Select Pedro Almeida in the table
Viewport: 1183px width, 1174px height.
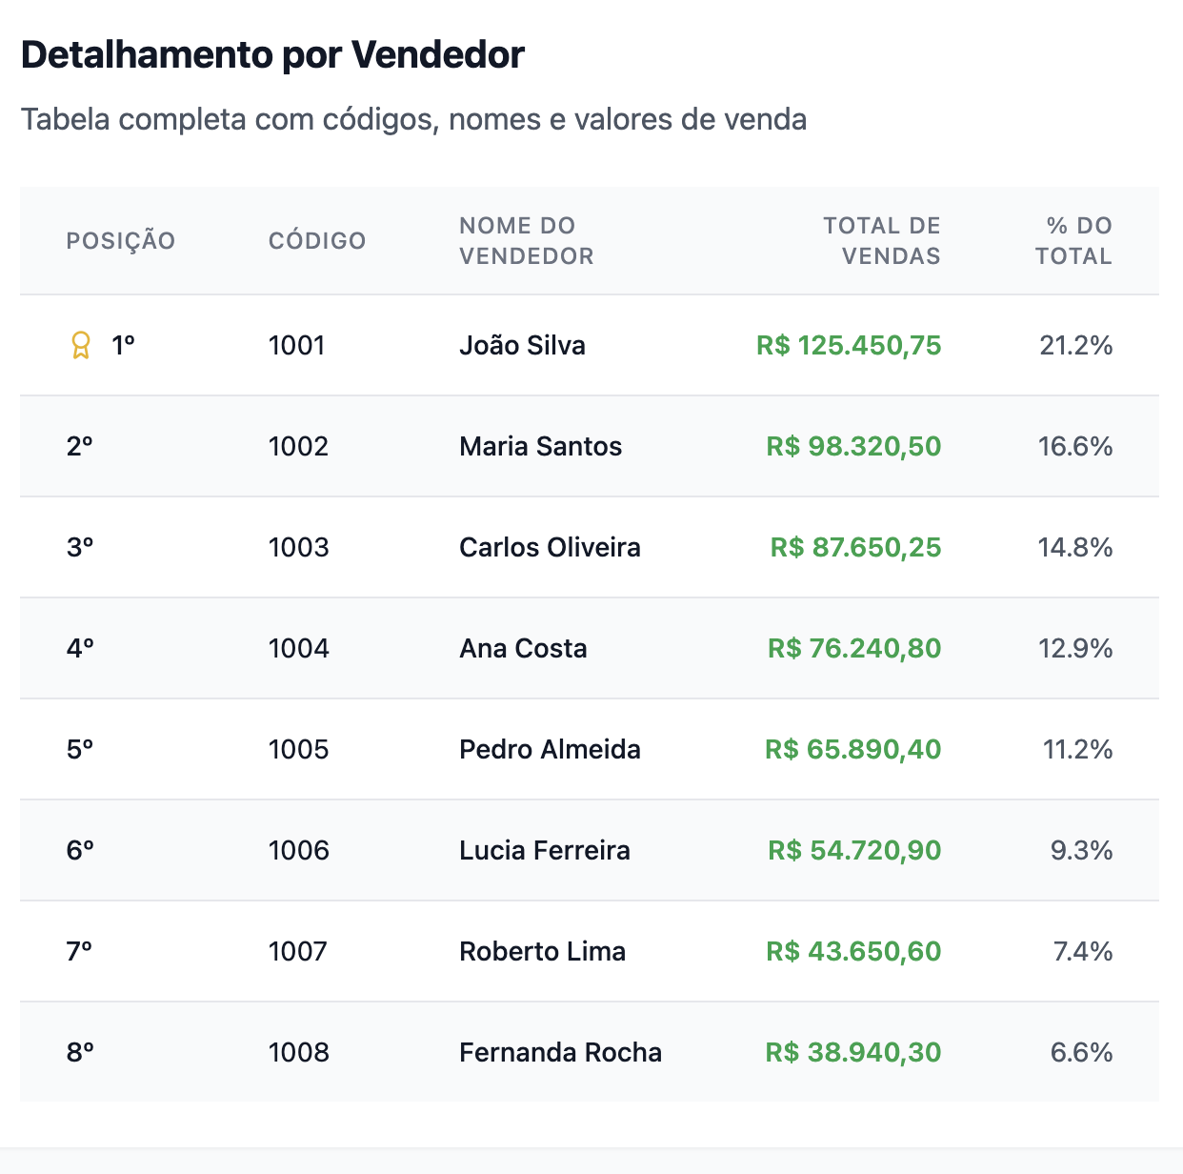[550, 749]
